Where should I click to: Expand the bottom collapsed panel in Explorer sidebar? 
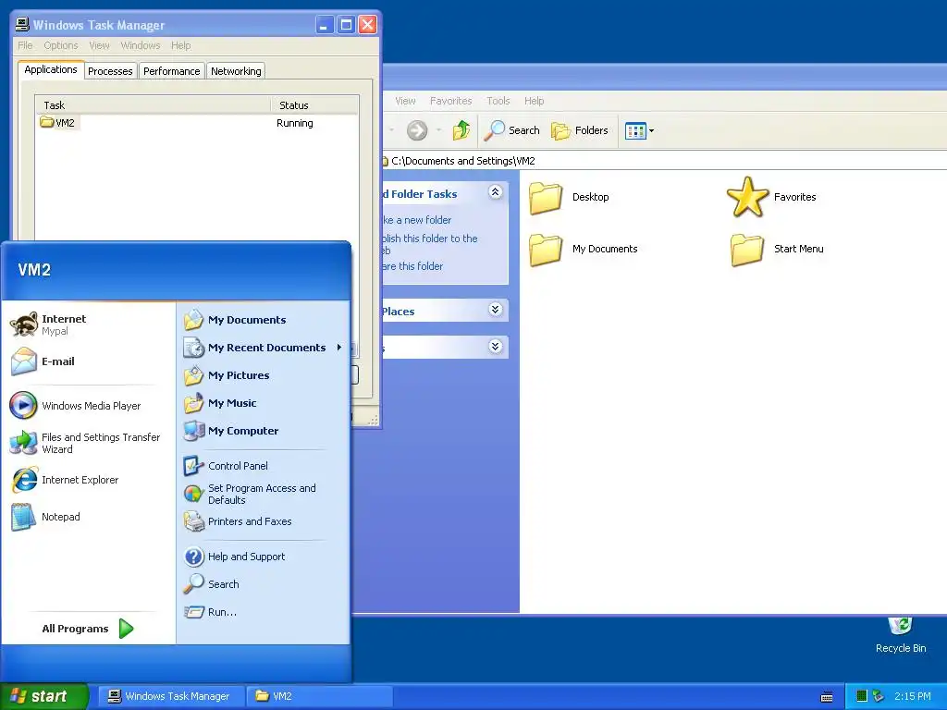tap(496, 347)
